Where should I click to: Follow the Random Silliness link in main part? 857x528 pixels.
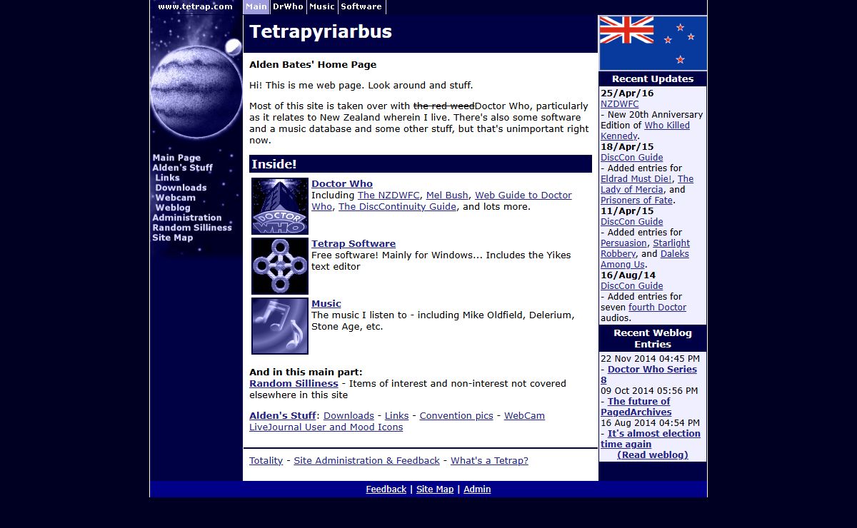[294, 383]
